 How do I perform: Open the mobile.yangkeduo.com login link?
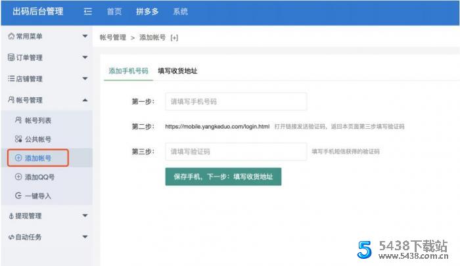[x=217, y=126]
